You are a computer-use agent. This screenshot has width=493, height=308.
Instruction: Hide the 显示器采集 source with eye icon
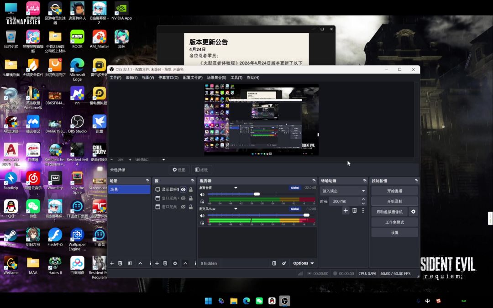pyautogui.click(x=183, y=189)
